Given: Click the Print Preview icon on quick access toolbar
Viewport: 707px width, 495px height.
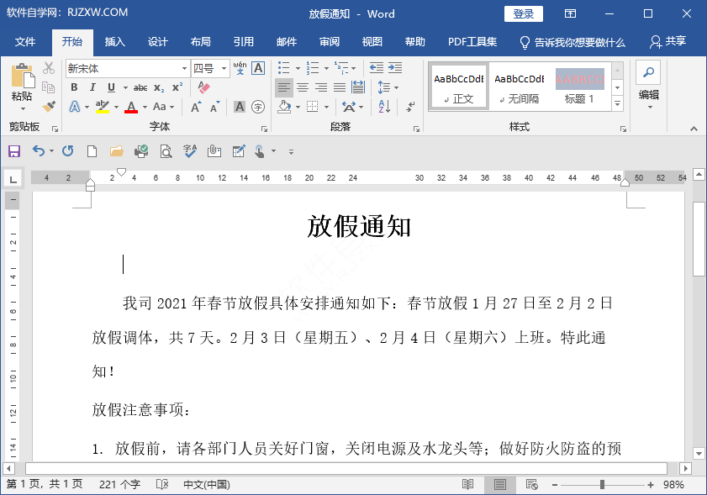Looking at the screenshot, I should (165, 151).
